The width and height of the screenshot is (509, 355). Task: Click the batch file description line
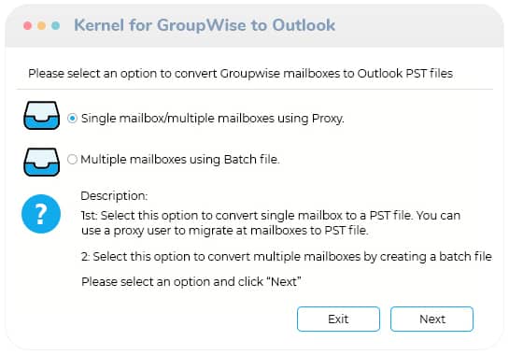[x=287, y=257]
